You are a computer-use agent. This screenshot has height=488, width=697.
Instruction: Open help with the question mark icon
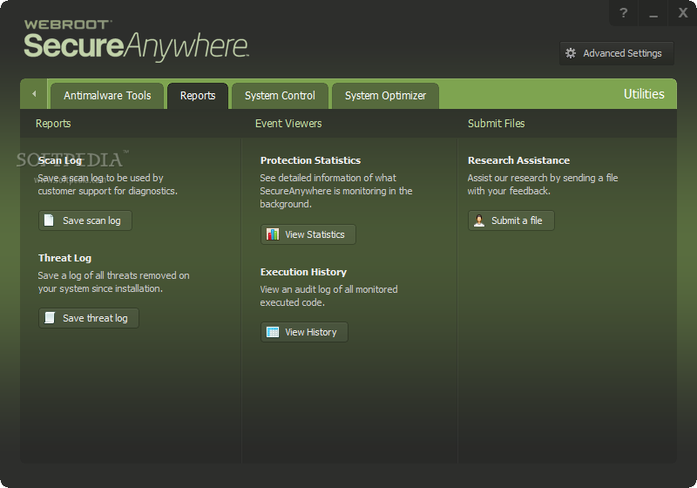623,13
